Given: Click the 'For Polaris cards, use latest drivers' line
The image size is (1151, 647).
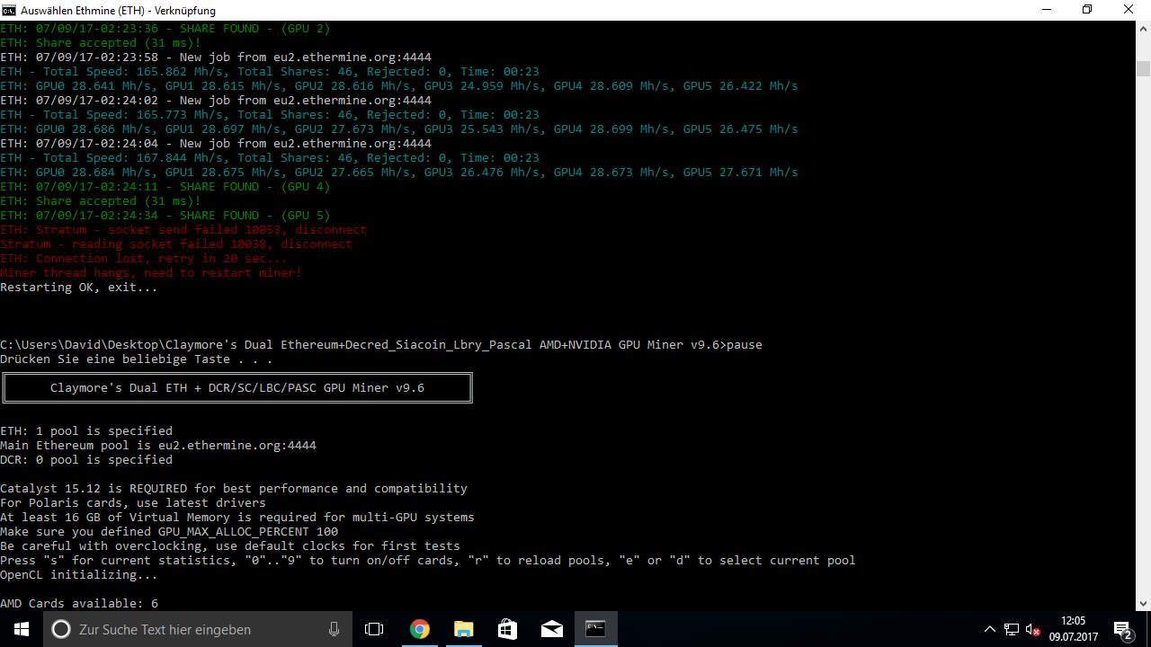Looking at the screenshot, I should 133,503.
